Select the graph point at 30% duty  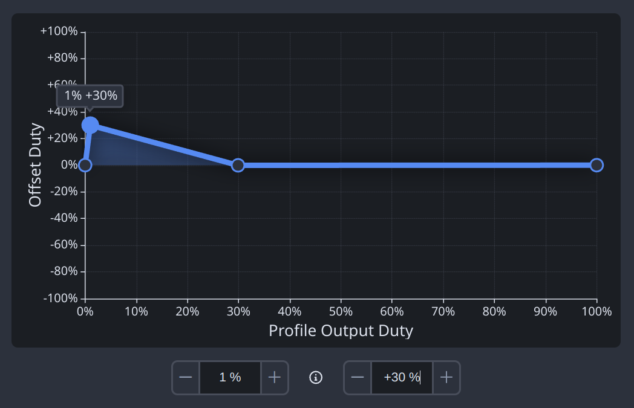(238, 165)
